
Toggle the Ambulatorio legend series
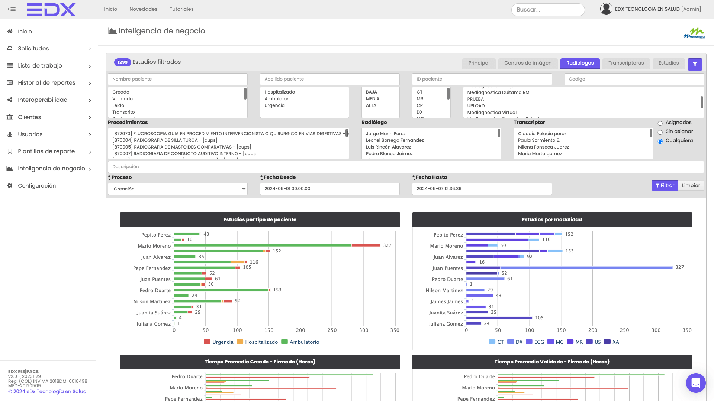coord(300,342)
